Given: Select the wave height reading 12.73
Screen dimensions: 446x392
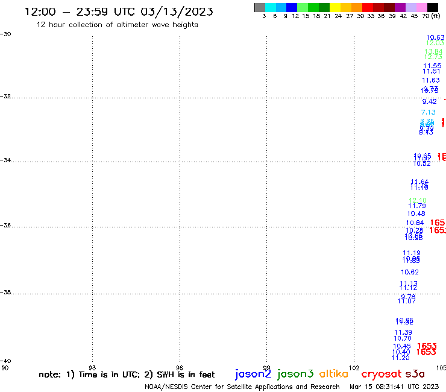Looking at the screenshot, I should (x=433, y=57).
